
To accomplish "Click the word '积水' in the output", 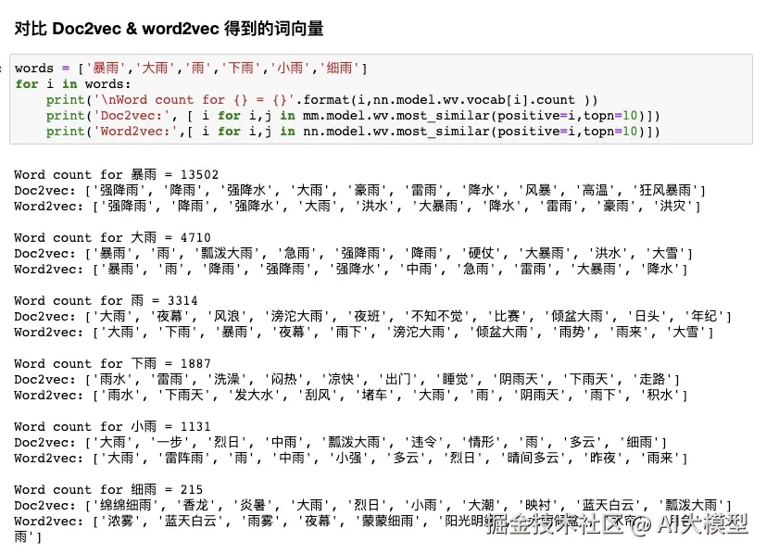I will coord(659,396).
